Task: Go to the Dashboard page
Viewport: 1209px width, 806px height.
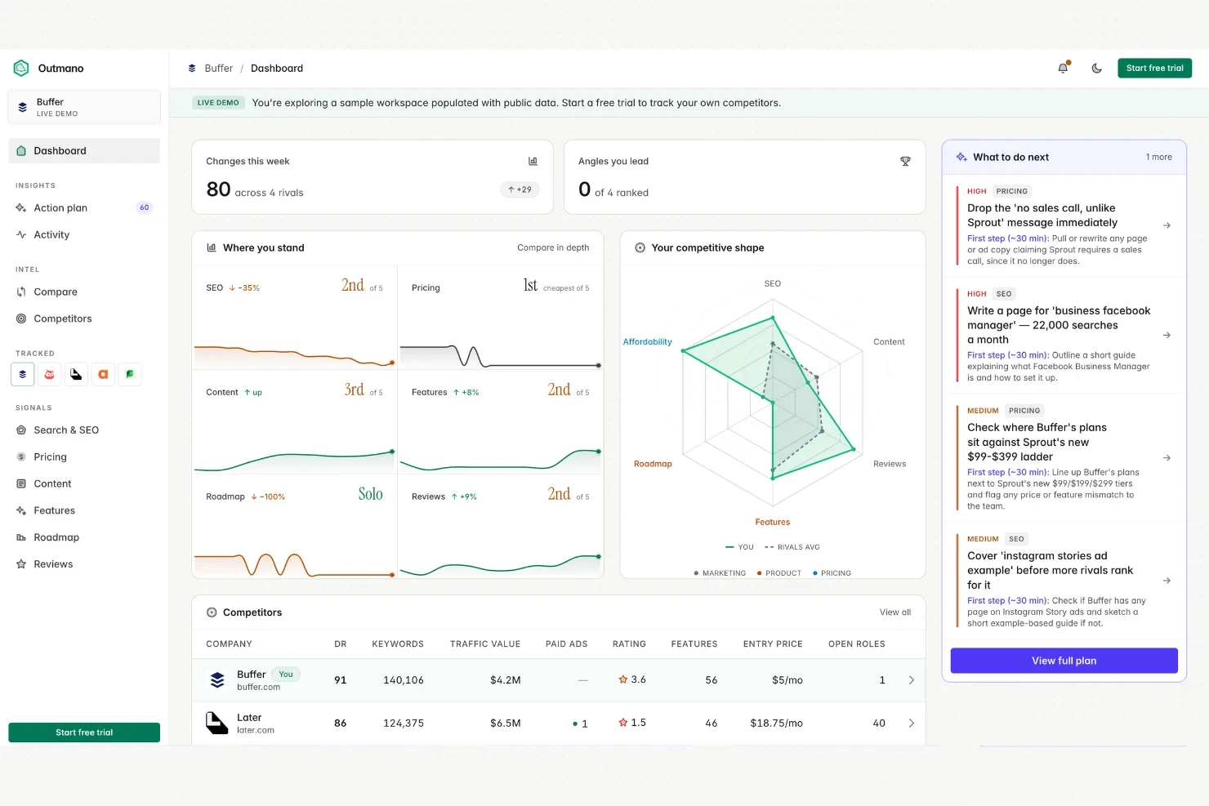Action: pos(84,151)
